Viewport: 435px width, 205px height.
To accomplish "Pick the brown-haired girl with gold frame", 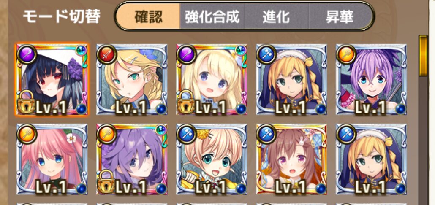I will point(291,159).
